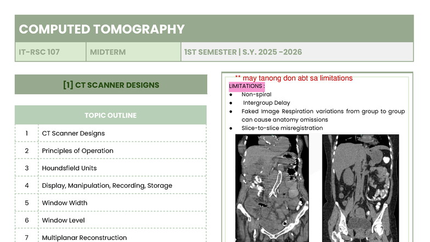Select the MIDTERM header cell

tap(134, 52)
